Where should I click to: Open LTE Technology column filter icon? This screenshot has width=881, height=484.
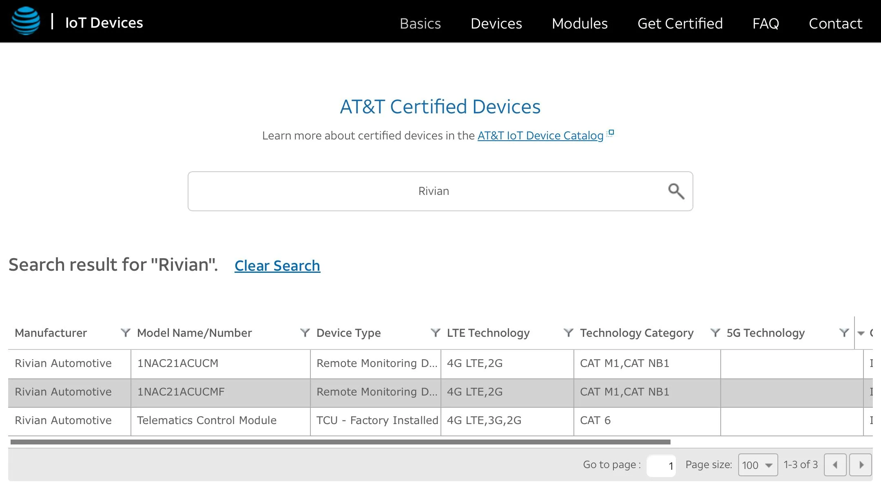[568, 333]
